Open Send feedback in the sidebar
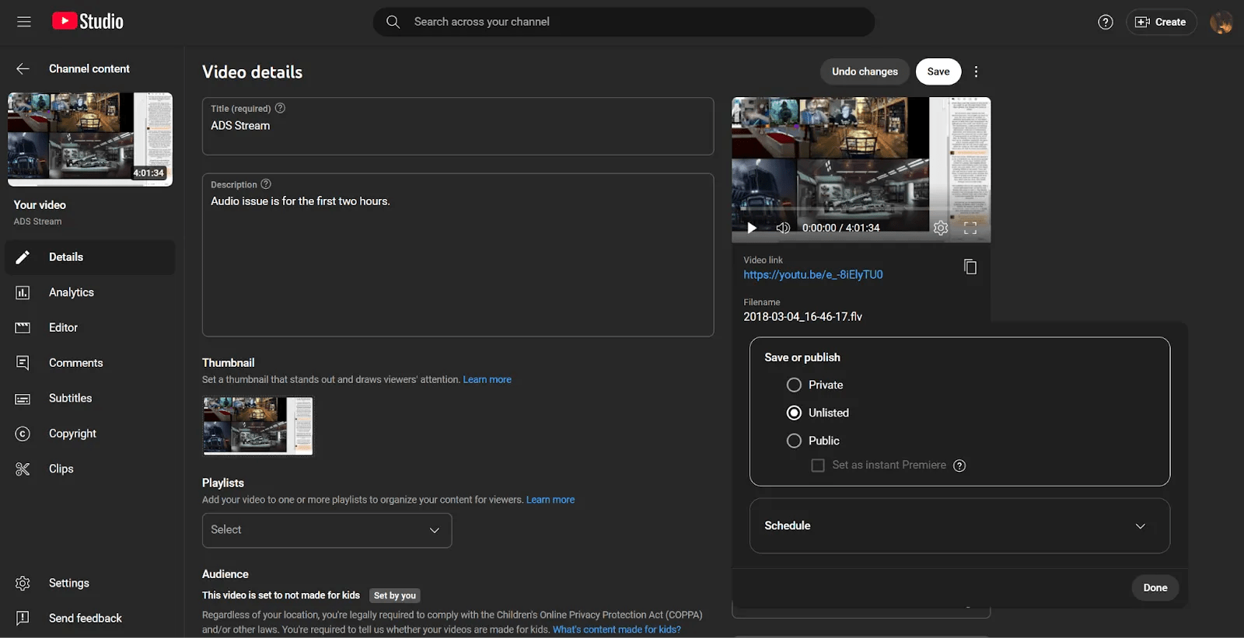Image resolution: width=1244 pixels, height=638 pixels. 90,618
